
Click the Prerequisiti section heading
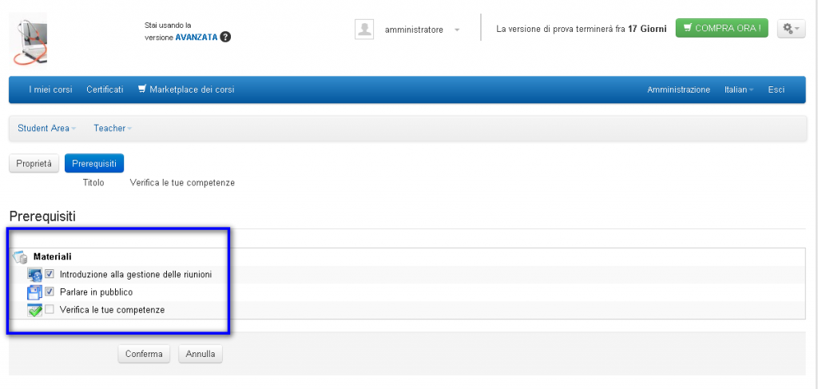pos(42,216)
